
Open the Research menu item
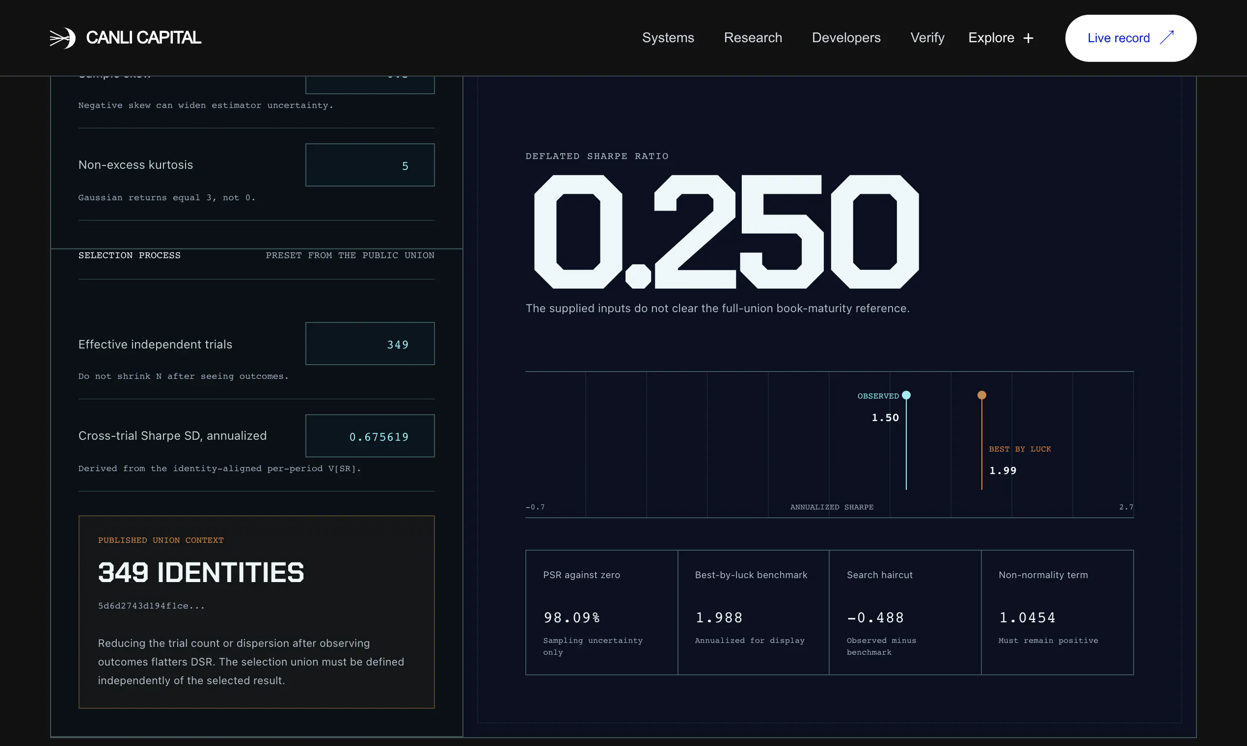[753, 38]
